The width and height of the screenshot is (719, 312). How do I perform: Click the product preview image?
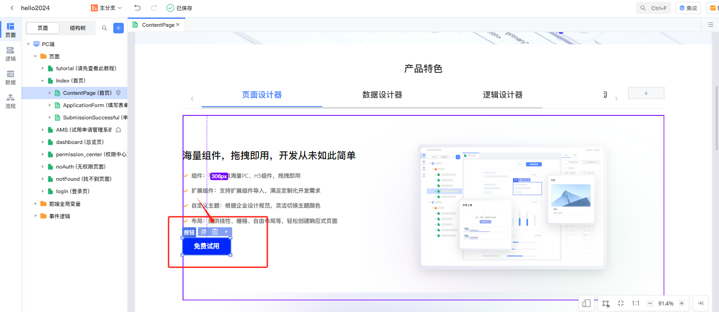[512, 206]
